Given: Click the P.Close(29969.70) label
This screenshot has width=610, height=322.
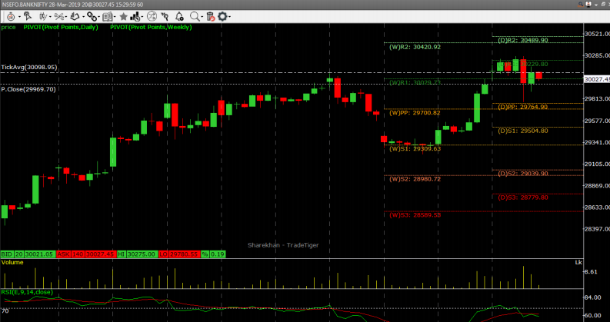Looking at the screenshot, I should [28, 89].
